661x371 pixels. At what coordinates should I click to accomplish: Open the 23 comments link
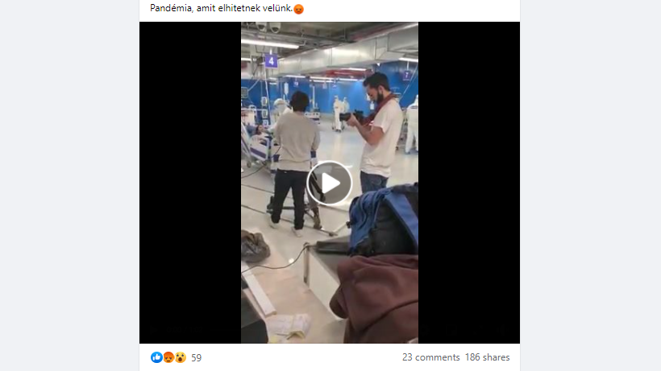[x=430, y=357]
